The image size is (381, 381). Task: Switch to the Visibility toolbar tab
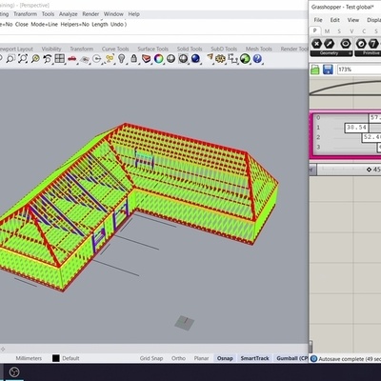51,49
